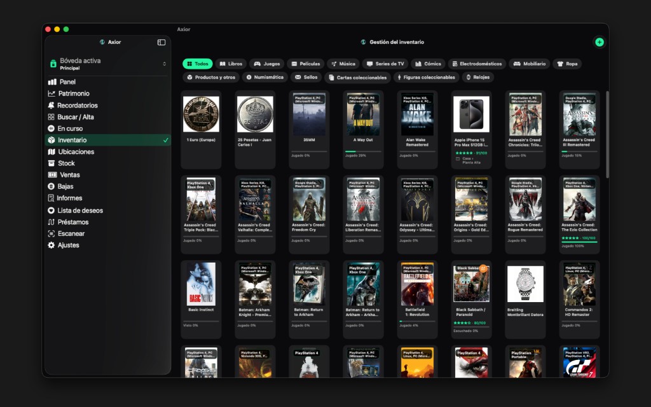Filter by Ropa category
The height and width of the screenshot is (407, 651).
click(x=567, y=64)
